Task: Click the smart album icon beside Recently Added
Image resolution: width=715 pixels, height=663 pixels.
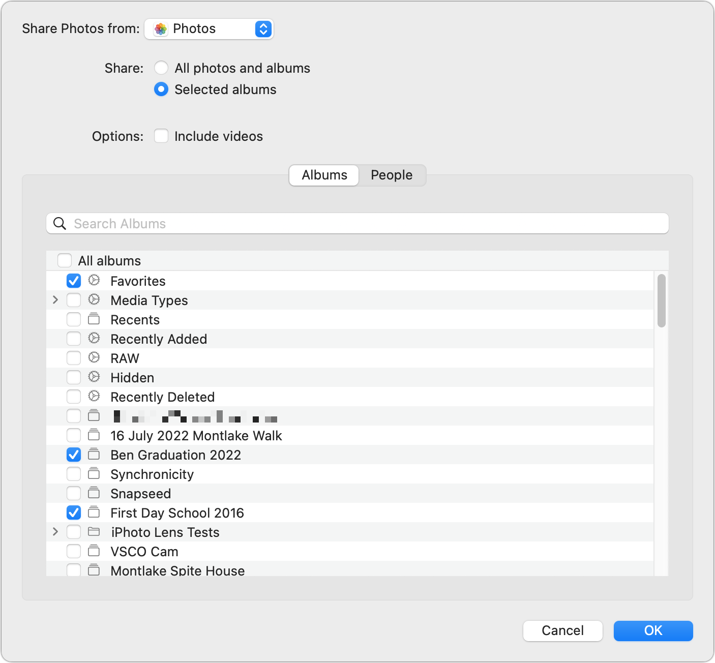Action: pos(94,339)
